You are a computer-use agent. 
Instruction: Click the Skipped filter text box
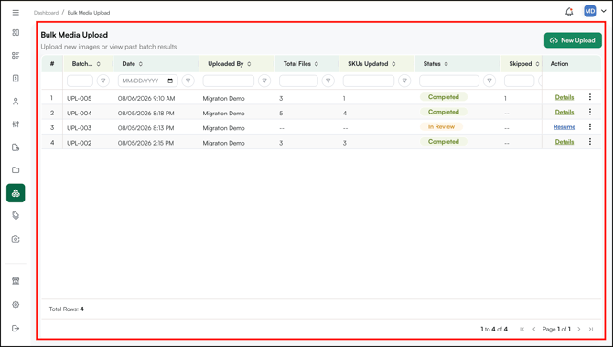click(519, 81)
